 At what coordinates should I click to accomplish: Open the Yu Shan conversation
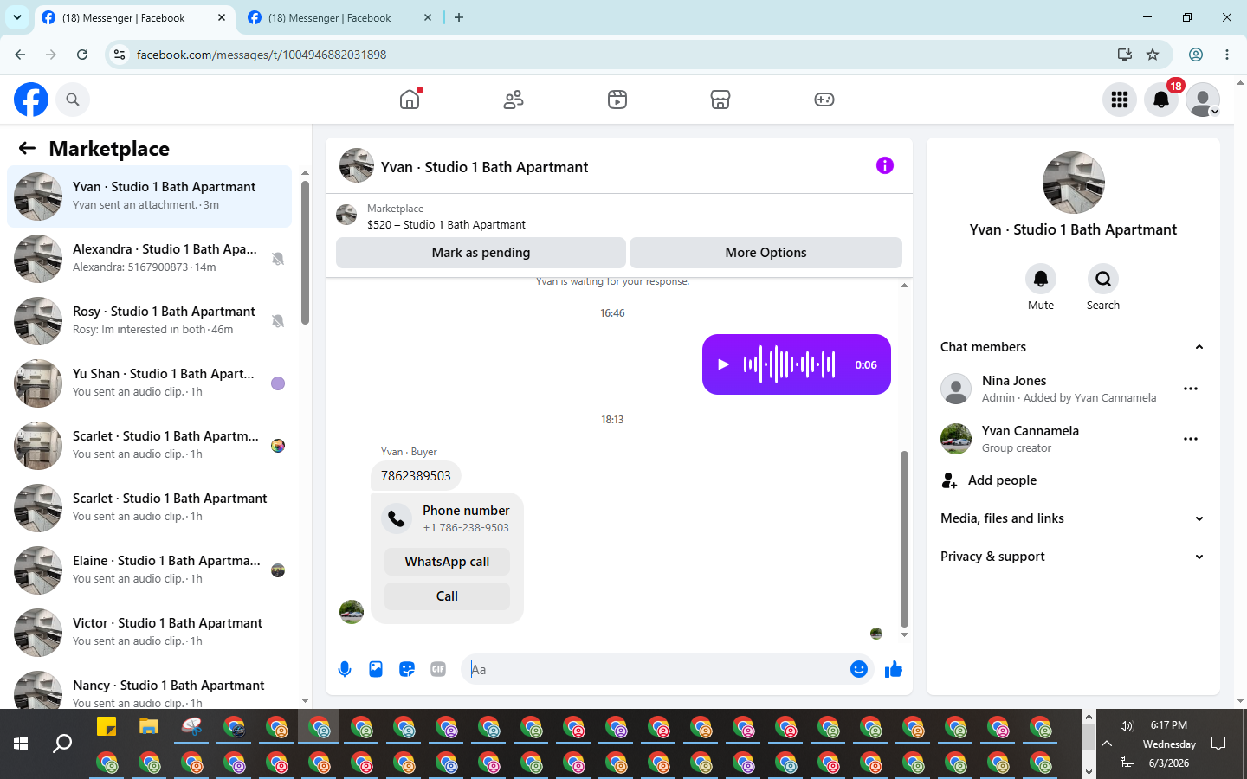[149, 383]
